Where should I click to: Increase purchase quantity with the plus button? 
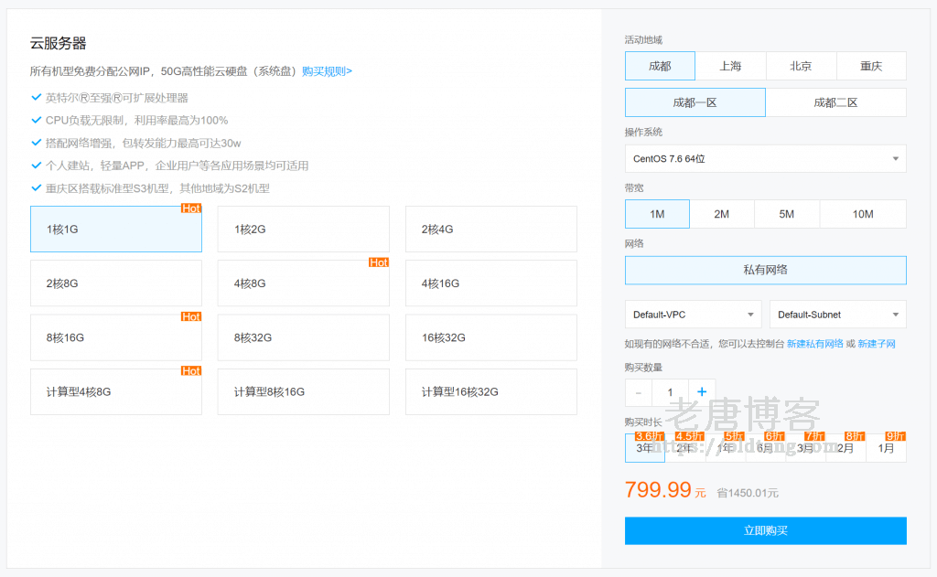(701, 390)
